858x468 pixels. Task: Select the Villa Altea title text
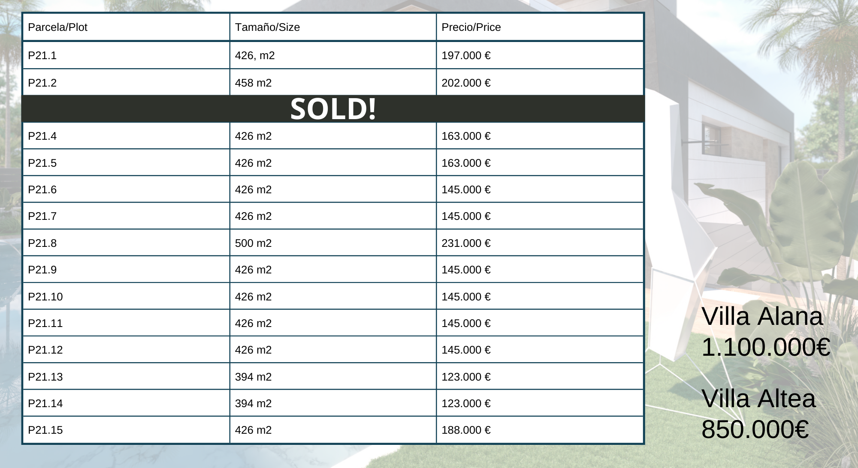point(758,398)
